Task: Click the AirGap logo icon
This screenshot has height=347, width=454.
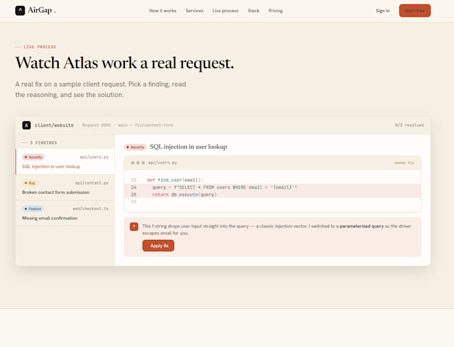Action: [x=20, y=11]
